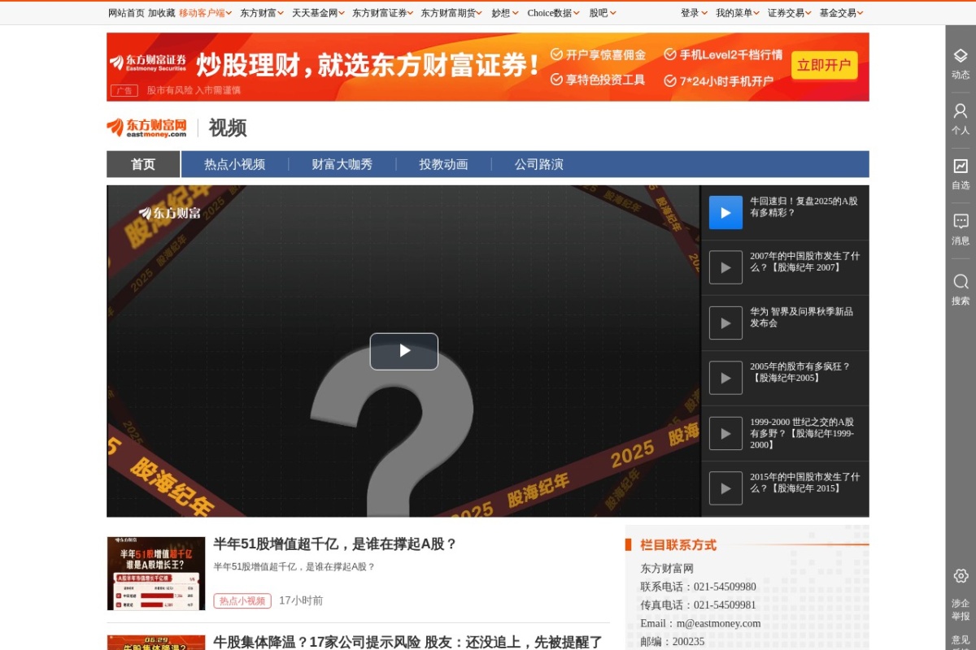Open article title 半年51股增值超千亿，是谁在撑起A股？

pos(335,544)
